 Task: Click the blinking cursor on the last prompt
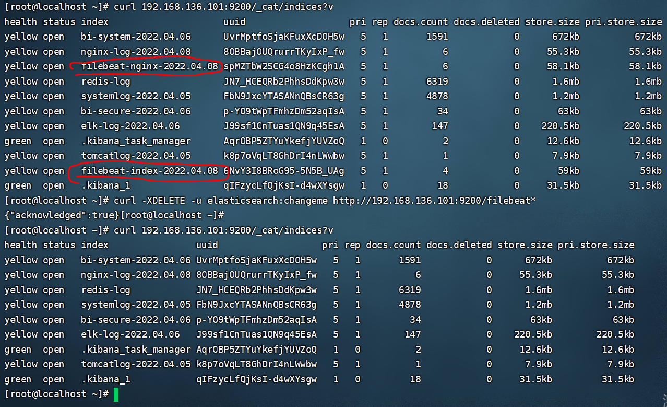point(115,394)
